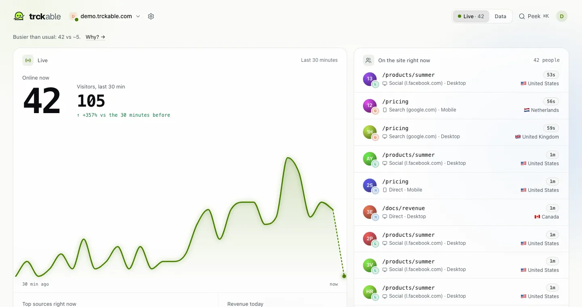
Task: Click the +357% comparison text
Action: pyautogui.click(x=124, y=115)
